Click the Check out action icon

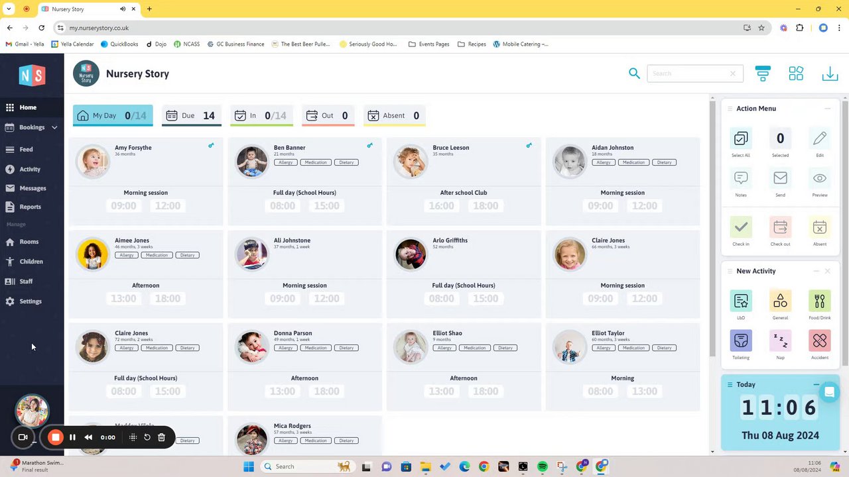tap(780, 227)
